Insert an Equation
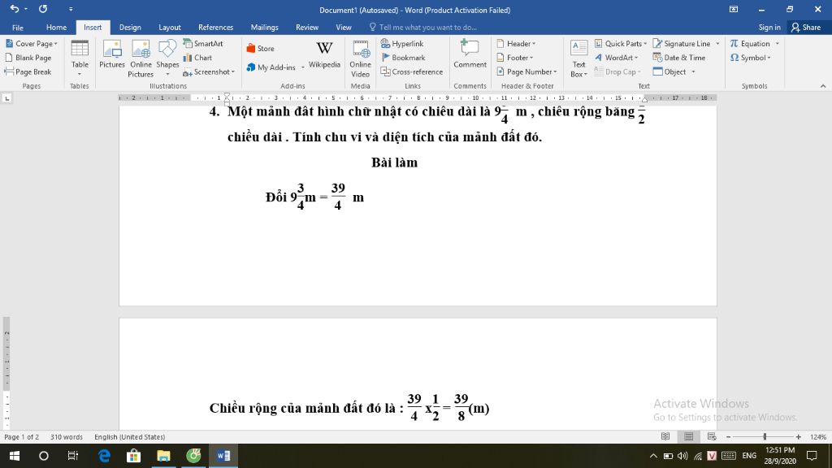 point(755,44)
